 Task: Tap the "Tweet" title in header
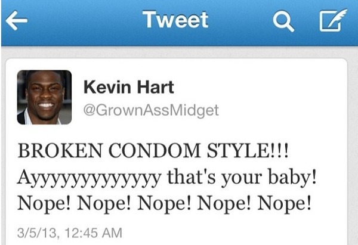coord(175,20)
